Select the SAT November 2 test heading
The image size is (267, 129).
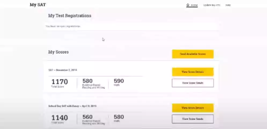pyautogui.click(x=63, y=70)
